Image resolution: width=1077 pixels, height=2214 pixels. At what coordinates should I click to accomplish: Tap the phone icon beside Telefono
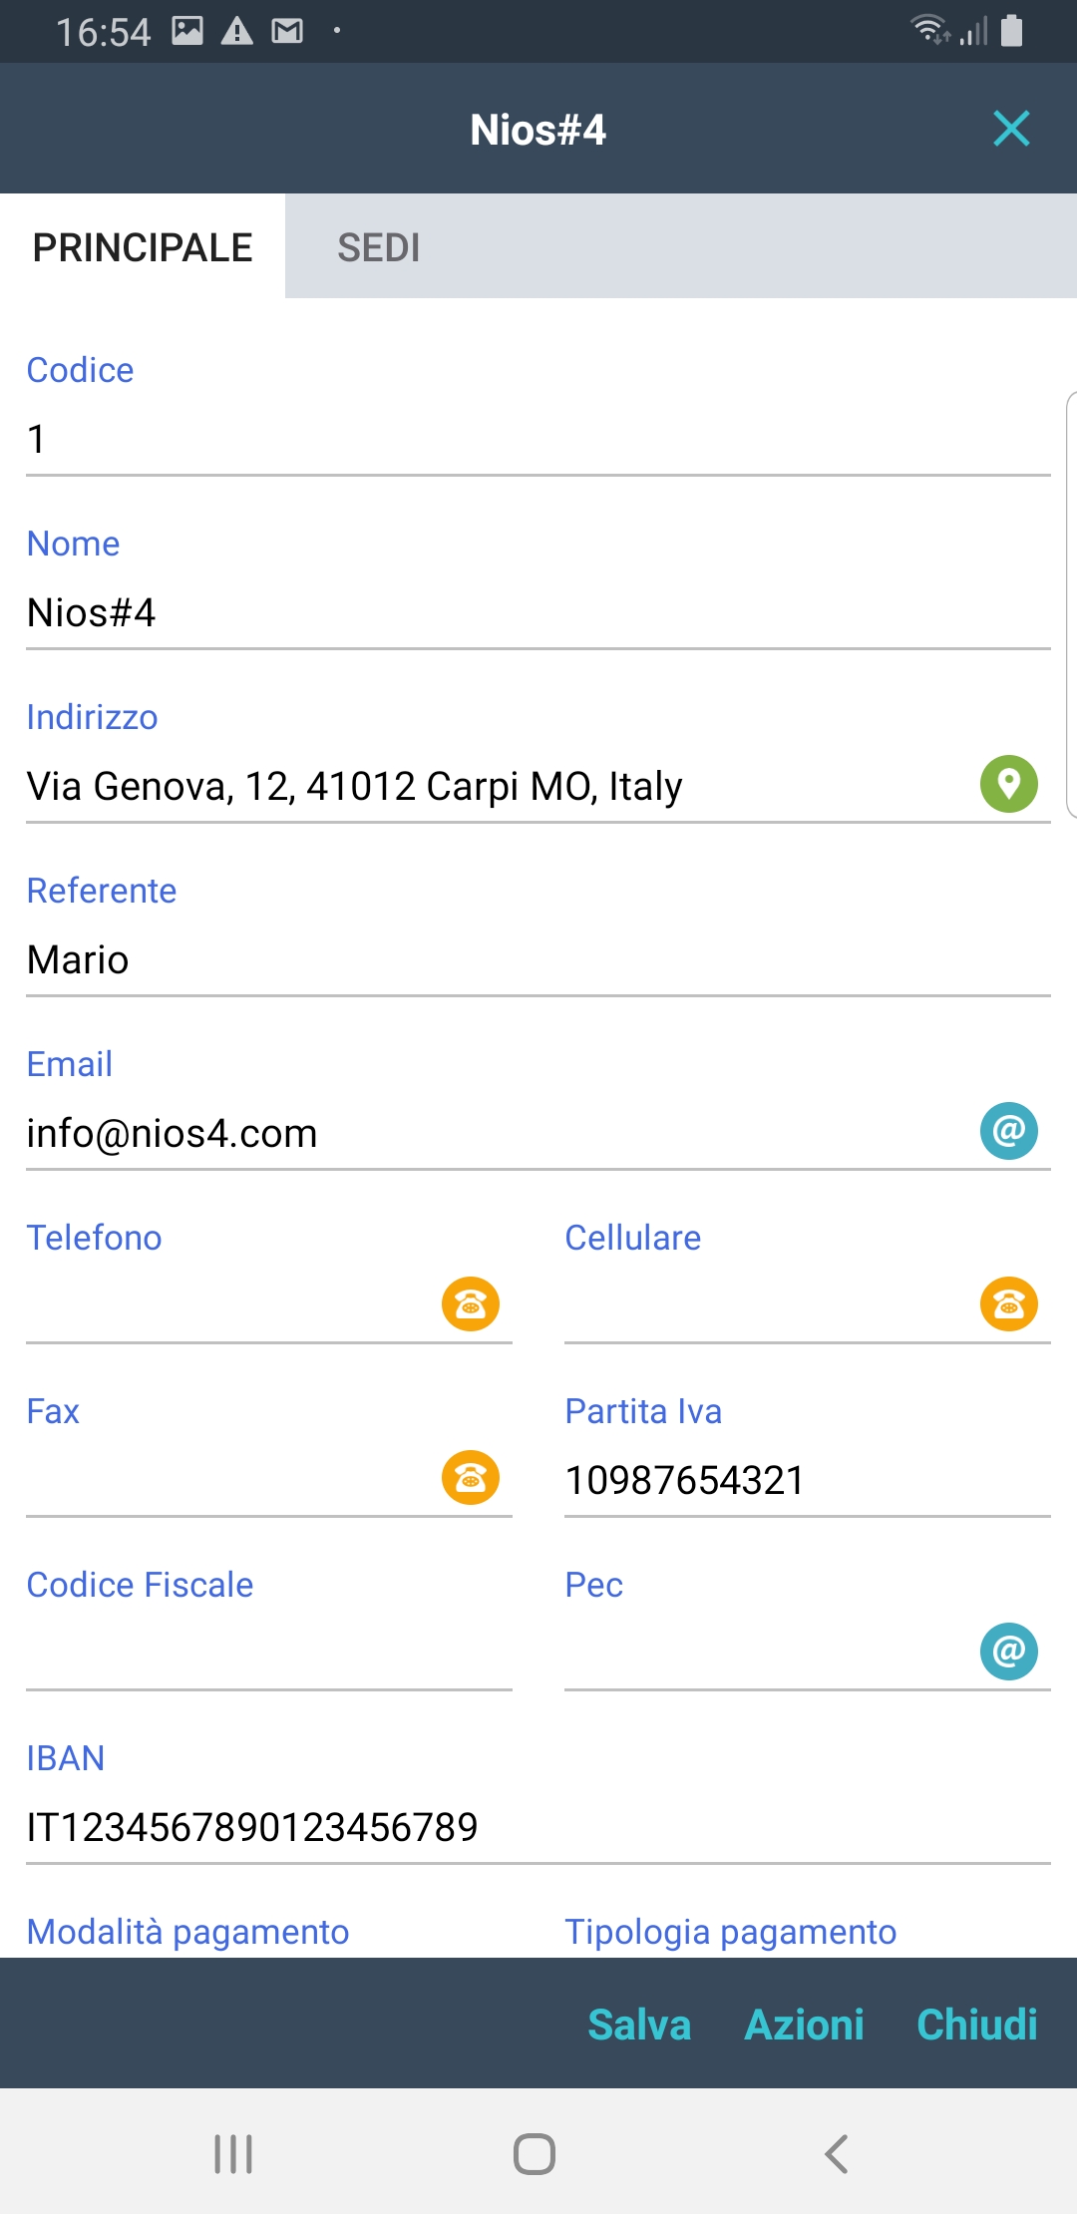pyautogui.click(x=471, y=1303)
